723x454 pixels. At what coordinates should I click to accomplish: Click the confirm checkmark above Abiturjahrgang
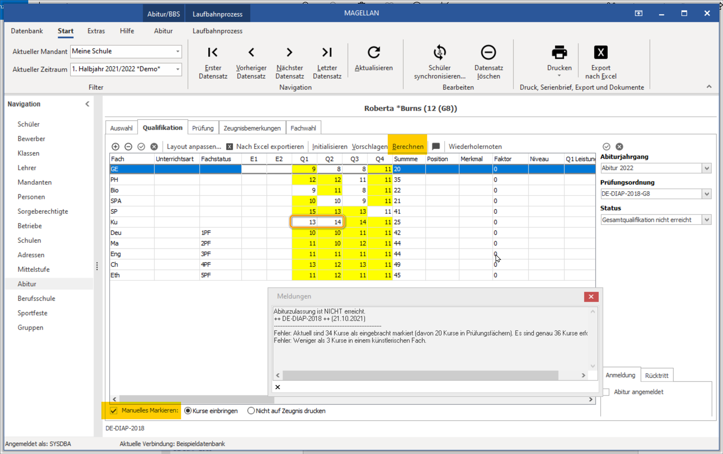(x=606, y=146)
